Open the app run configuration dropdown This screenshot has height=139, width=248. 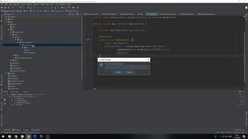coord(31,8)
